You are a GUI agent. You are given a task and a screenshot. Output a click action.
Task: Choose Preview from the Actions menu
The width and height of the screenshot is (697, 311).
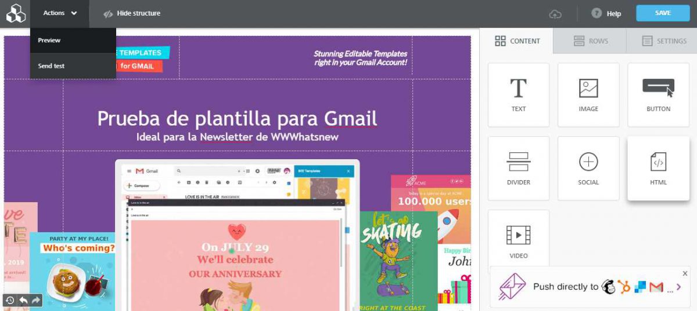73,41
